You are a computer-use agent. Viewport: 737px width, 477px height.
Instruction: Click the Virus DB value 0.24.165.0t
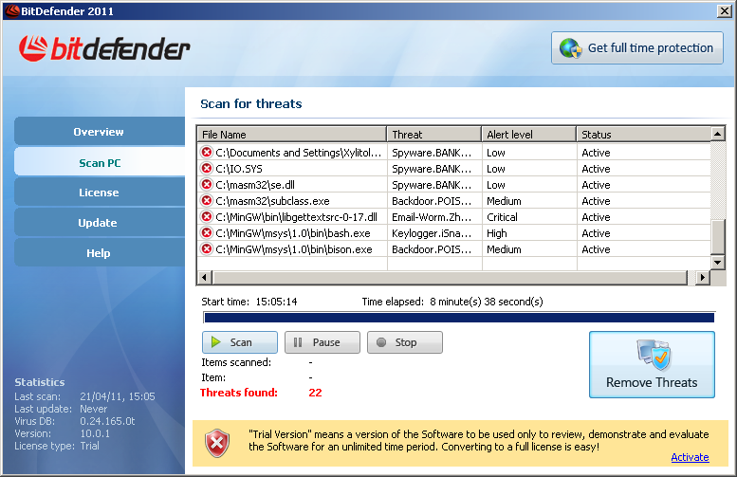[x=107, y=421]
